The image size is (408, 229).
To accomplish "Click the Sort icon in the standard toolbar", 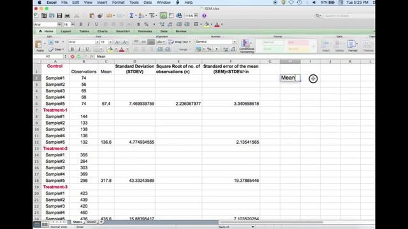I will (x=141, y=16).
